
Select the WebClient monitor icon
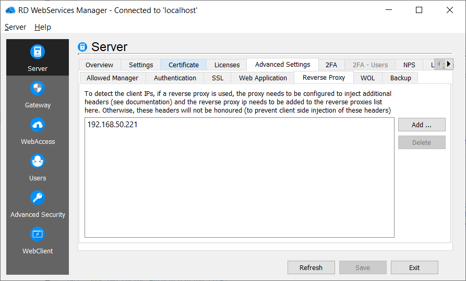pos(38,235)
